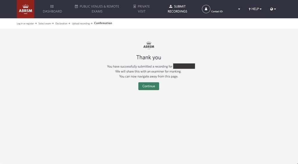
Task: Click the calendar icon for Public Venues
Action: coord(77,6)
